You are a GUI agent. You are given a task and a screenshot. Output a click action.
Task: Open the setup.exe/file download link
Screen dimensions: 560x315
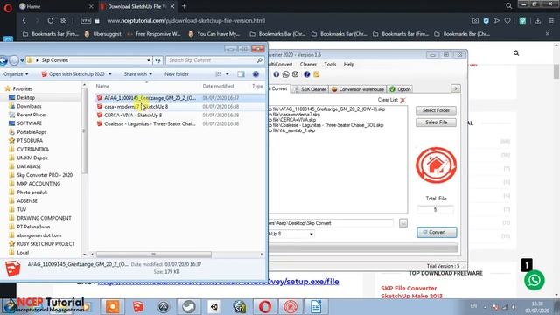point(218,282)
